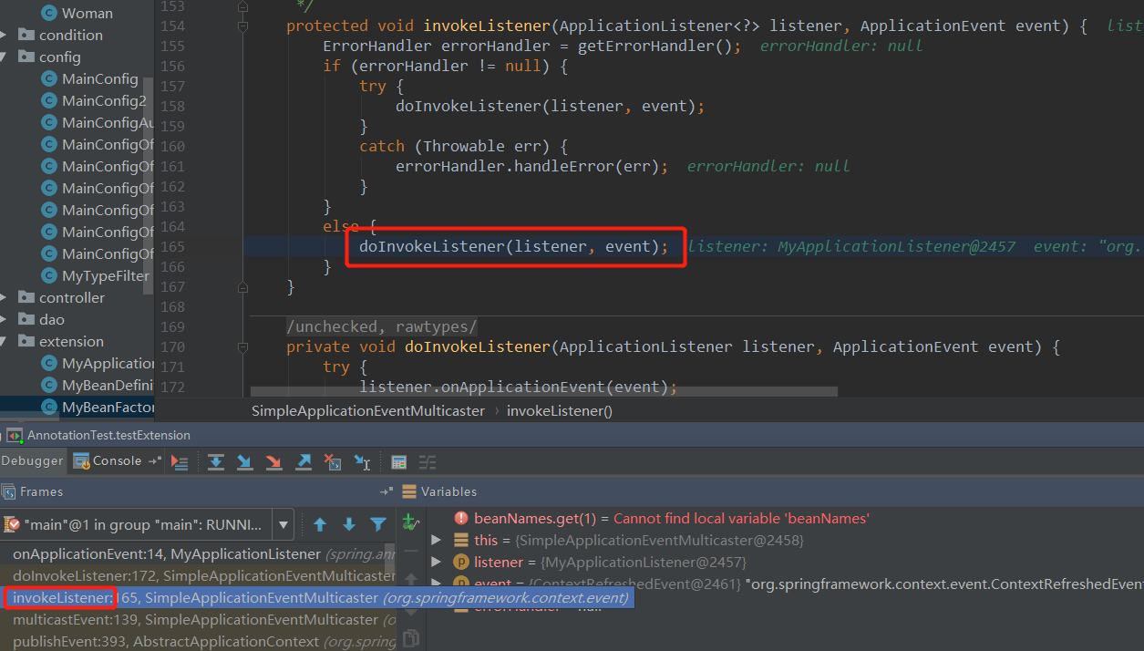Open the main thread selector dropdown
This screenshot has width=1144, height=651.
pyautogui.click(x=283, y=524)
